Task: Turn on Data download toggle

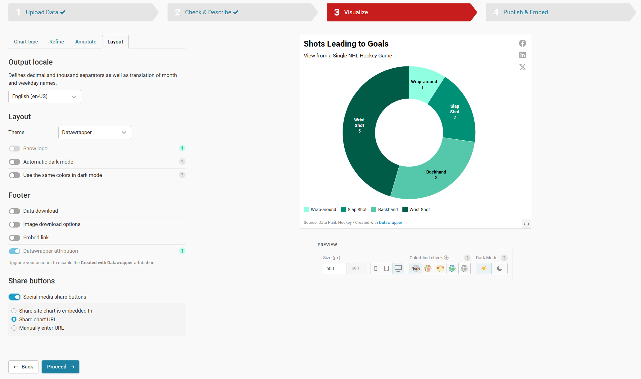Action: coord(15,211)
